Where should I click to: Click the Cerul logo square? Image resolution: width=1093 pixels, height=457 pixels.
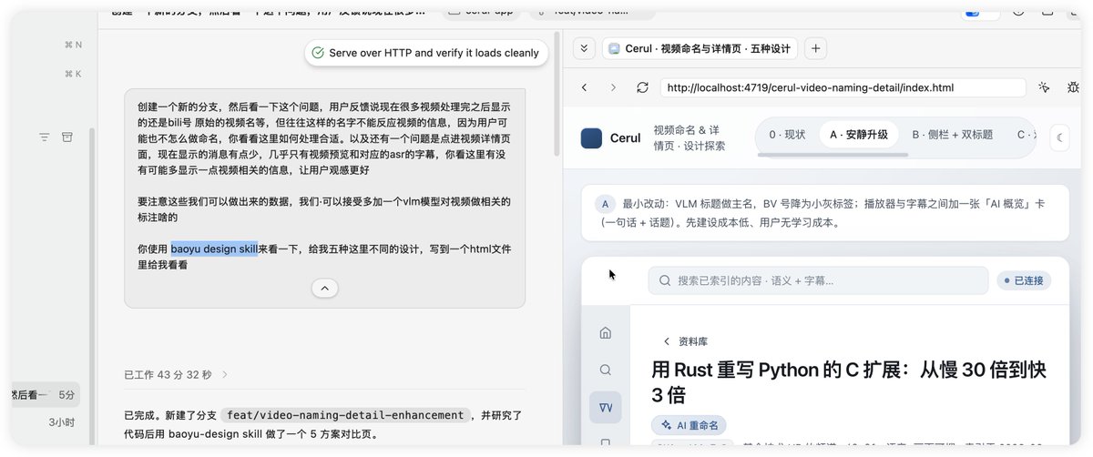tap(591, 138)
